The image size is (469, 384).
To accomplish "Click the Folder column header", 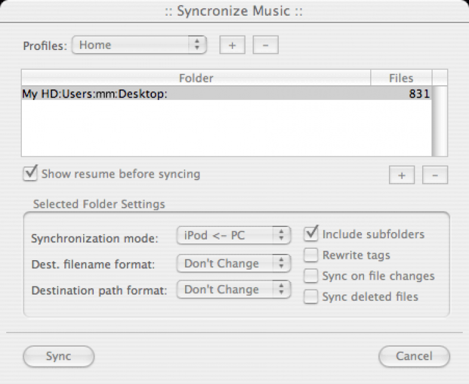I will pos(196,78).
